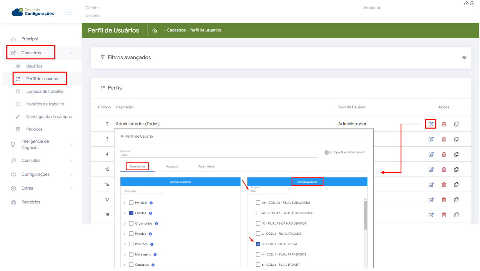Click home icon in the green breadcrumb bar
Viewport: 480px width, 271px height.
tap(155, 30)
